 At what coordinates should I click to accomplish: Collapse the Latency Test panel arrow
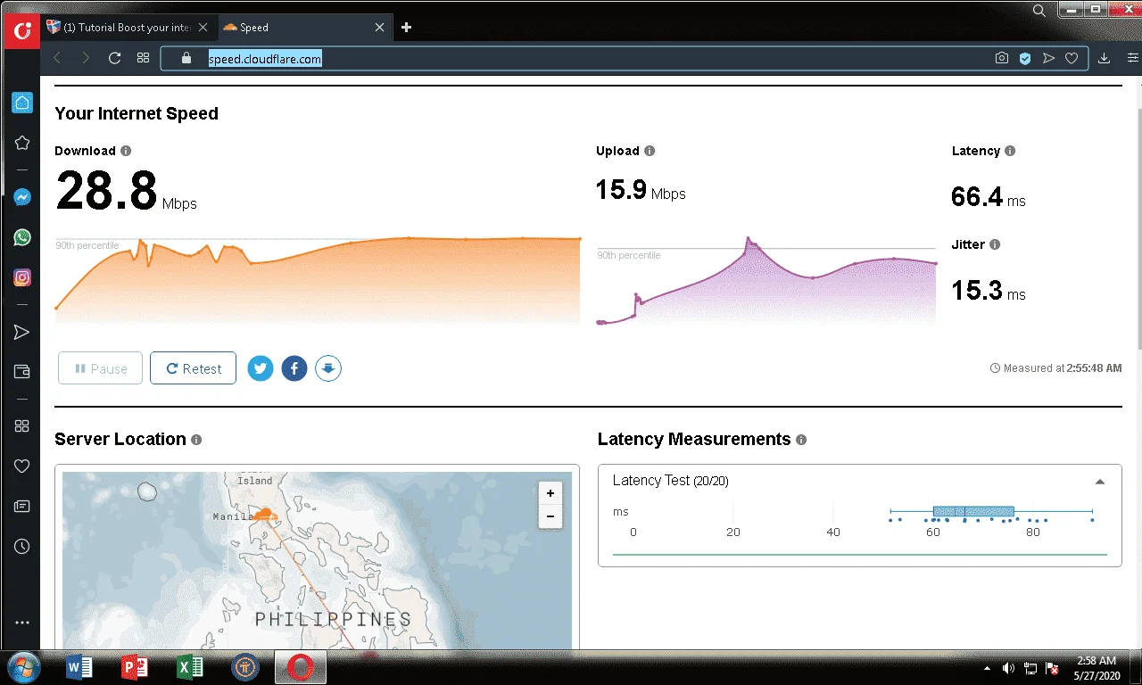pyautogui.click(x=1100, y=482)
